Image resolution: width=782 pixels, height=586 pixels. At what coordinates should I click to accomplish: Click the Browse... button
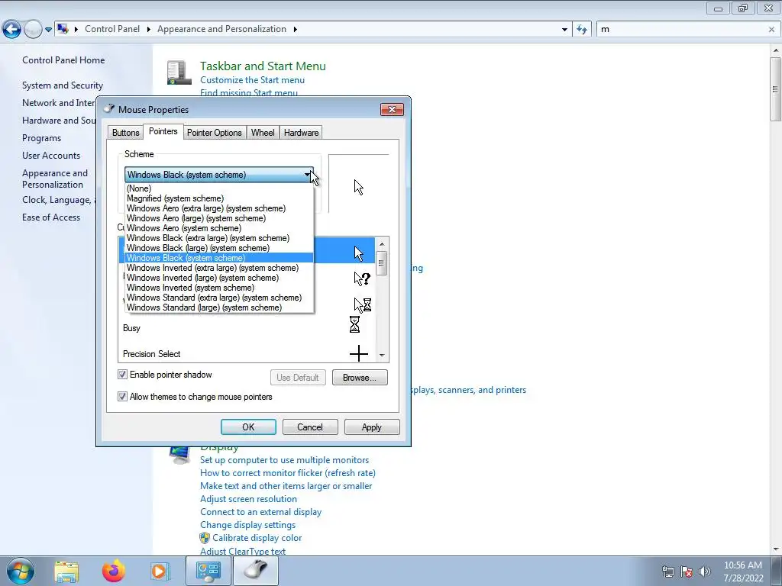(360, 378)
